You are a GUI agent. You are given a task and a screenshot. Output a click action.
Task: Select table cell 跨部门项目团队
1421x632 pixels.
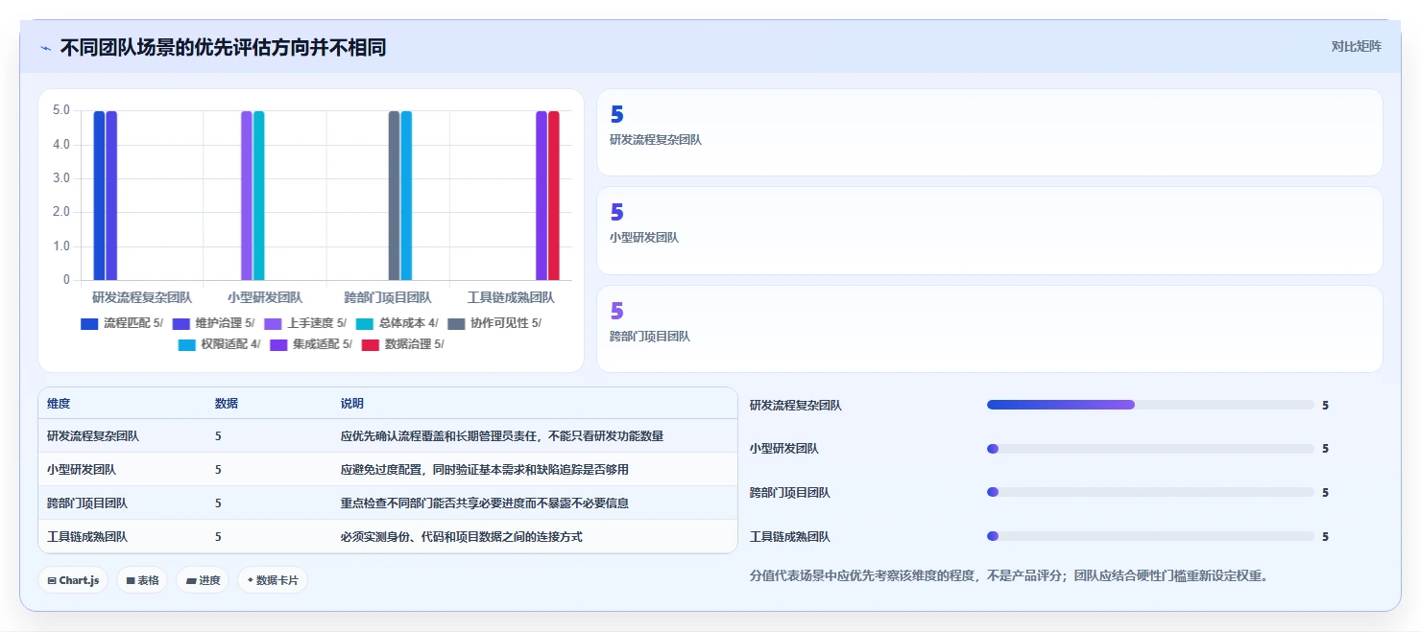coord(87,503)
